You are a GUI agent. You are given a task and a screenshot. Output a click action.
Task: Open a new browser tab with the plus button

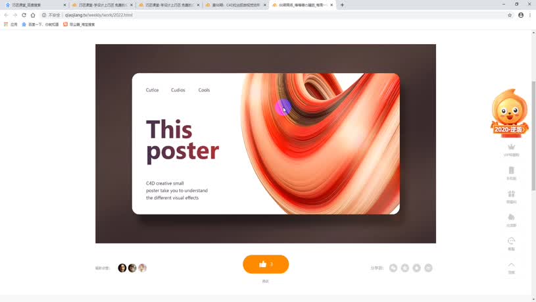click(x=342, y=5)
